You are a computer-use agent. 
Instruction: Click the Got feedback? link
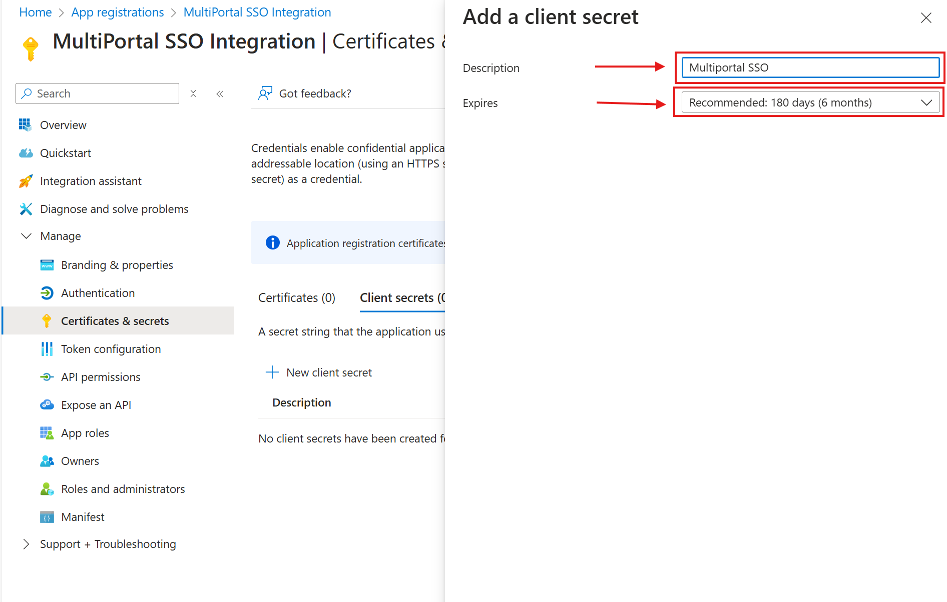[305, 93]
